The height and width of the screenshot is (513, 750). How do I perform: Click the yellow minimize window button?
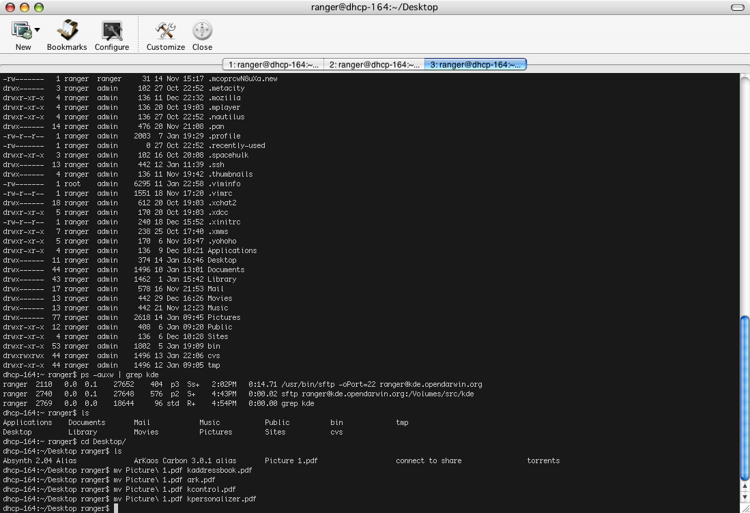pos(25,8)
